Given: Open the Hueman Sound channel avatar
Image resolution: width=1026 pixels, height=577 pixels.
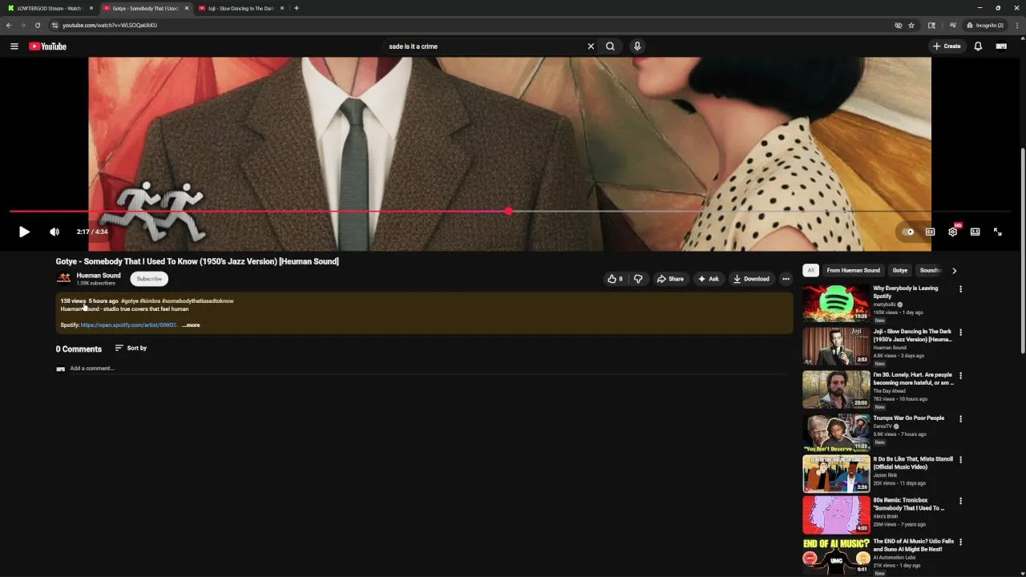Looking at the screenshot, I should click(63, 278).
